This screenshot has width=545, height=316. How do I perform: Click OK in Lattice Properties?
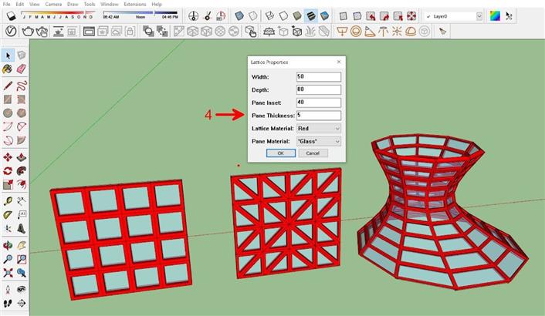coord(281,153)
